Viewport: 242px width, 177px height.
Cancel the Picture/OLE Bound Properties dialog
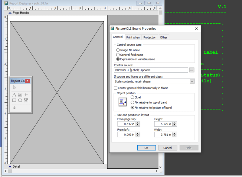pyautogui.click(x=167, y=148)
